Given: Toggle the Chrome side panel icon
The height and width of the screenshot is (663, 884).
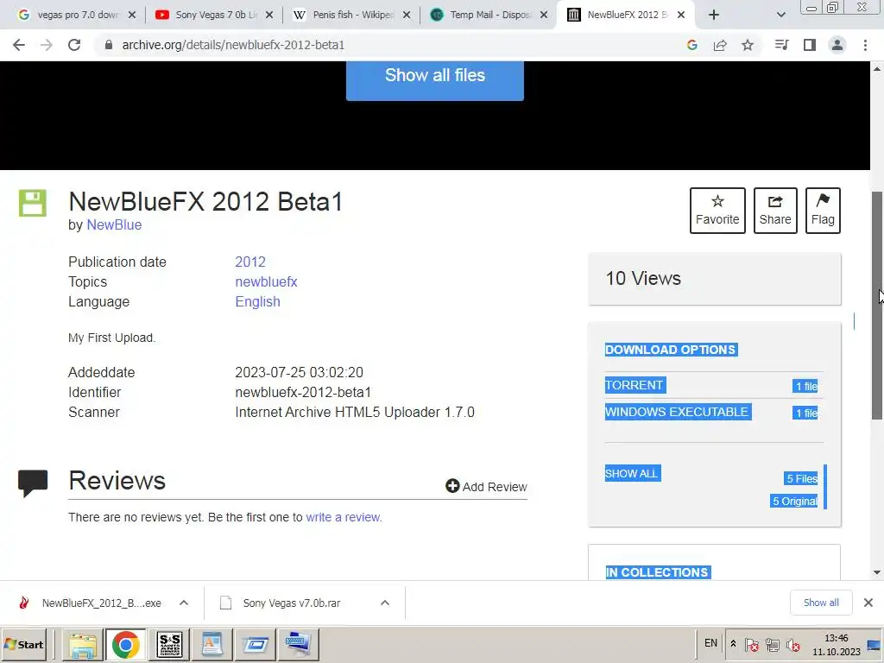Looking at the screenshot, I should 810,45.
